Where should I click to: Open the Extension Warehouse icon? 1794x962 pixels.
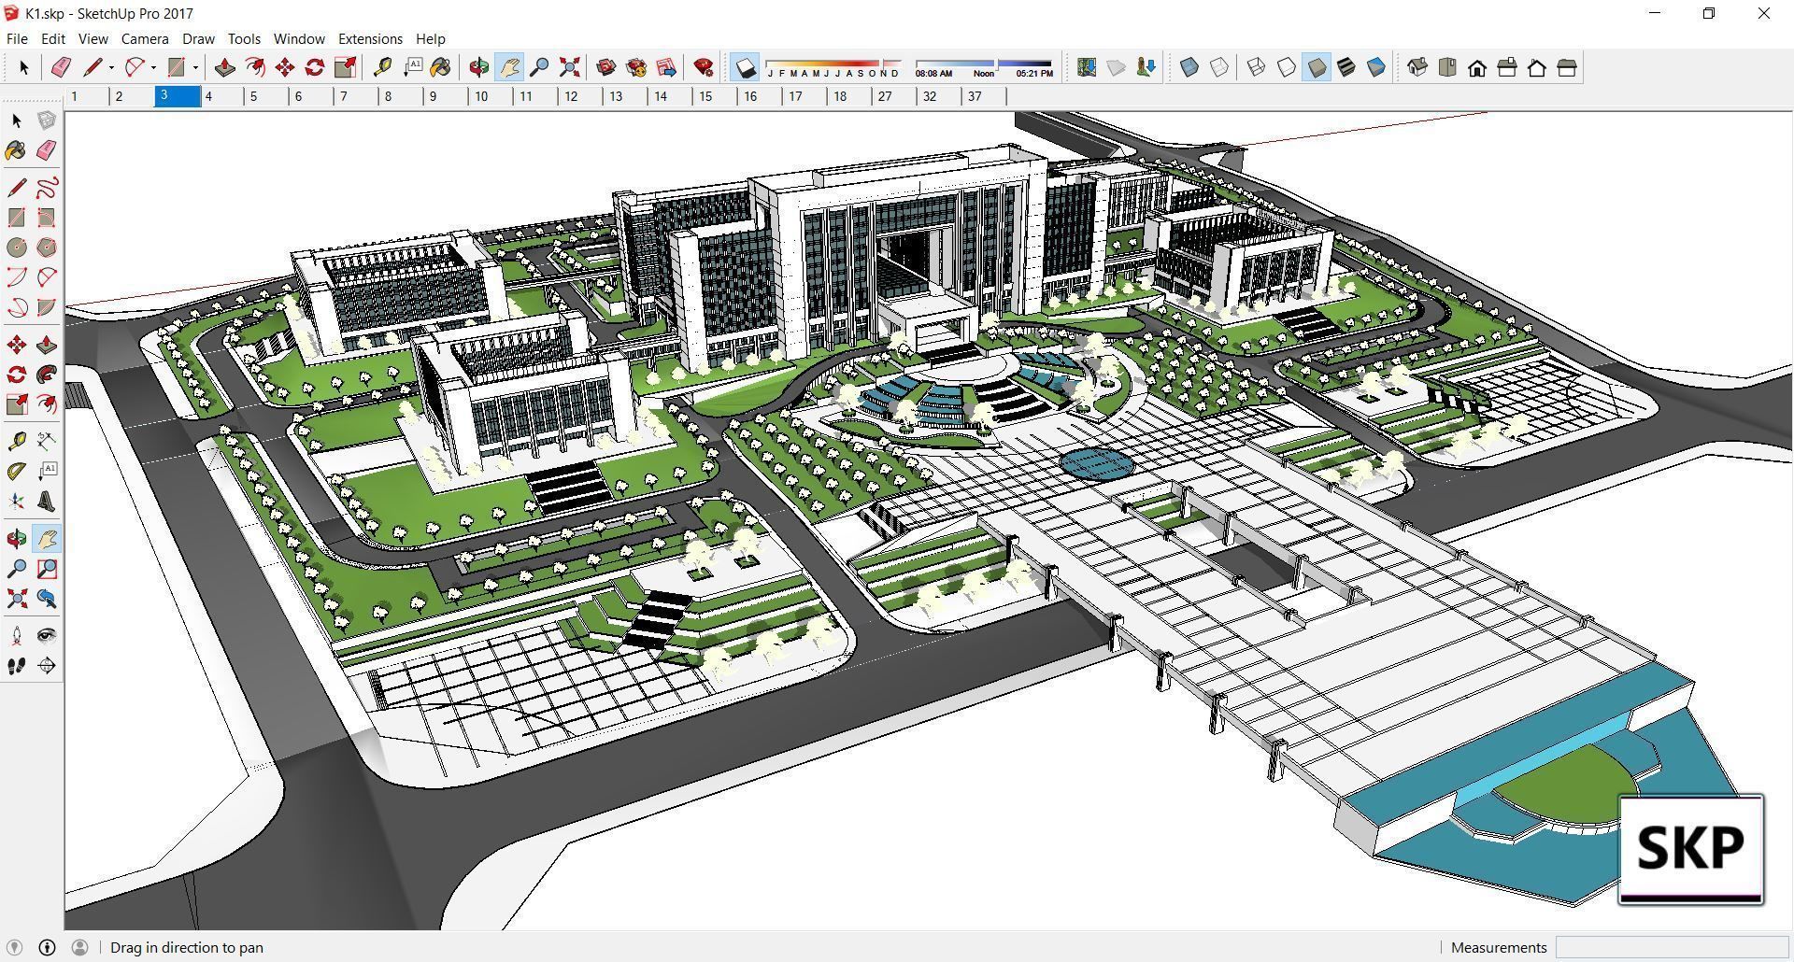coord(636,67)
